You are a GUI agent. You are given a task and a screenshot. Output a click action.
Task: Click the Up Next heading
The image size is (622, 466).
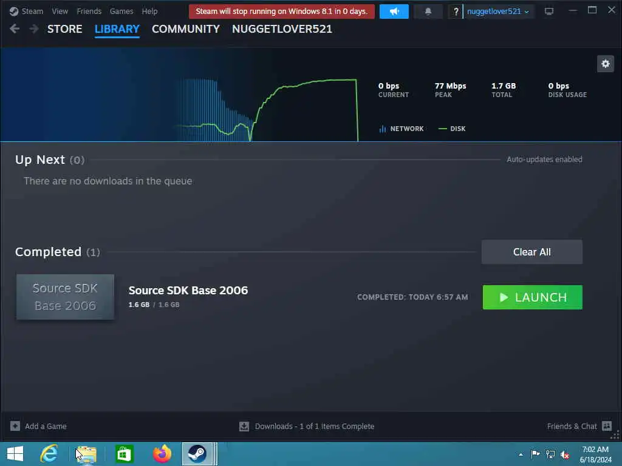(x=39, y=160)
